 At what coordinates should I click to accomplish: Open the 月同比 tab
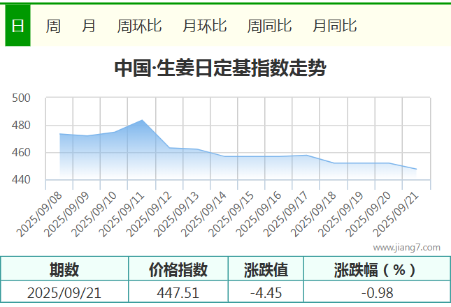[334, 26]
